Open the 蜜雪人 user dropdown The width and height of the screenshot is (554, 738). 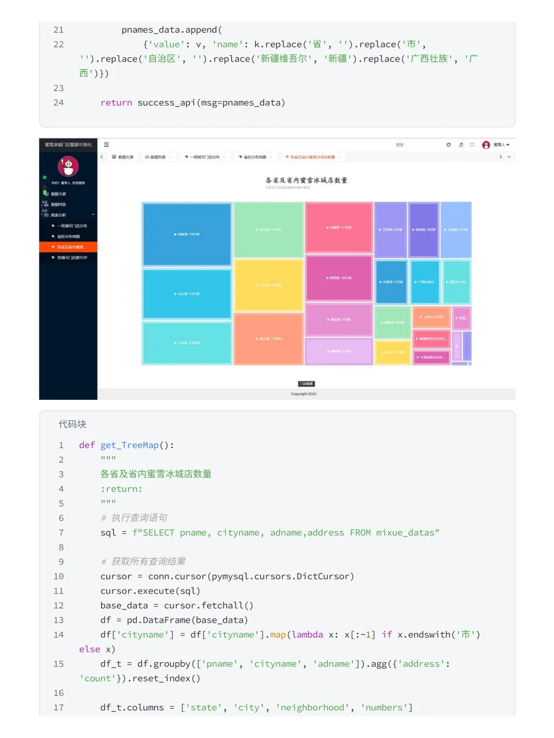[501, 145]
